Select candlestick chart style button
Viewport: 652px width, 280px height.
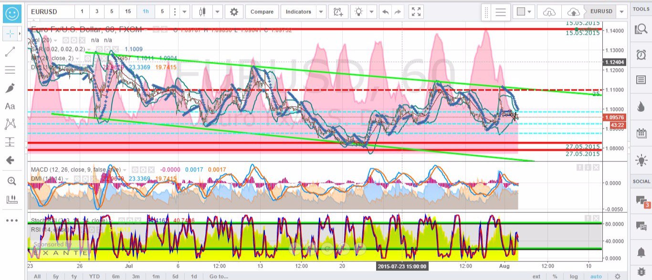[202, 11]
